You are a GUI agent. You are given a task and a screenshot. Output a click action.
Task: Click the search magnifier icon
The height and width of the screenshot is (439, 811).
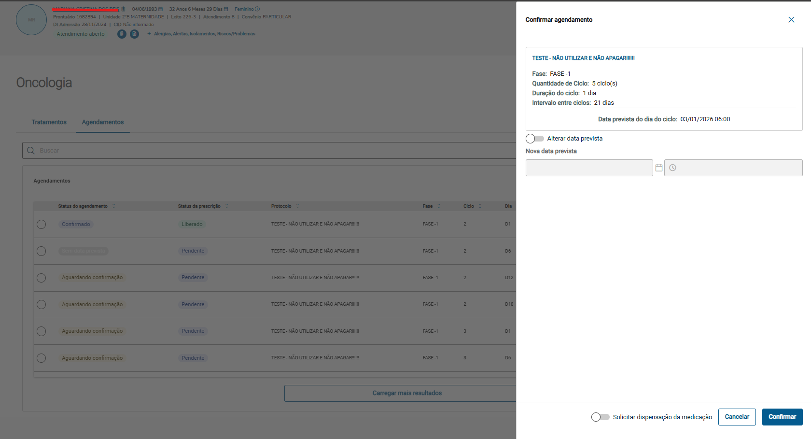[31, 151]
